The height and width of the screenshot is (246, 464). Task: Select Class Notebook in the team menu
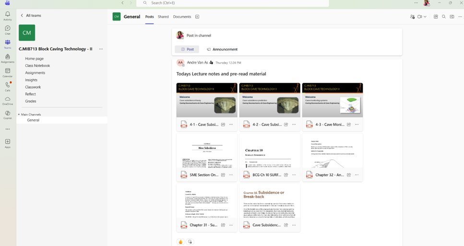(x=37, y=66)
